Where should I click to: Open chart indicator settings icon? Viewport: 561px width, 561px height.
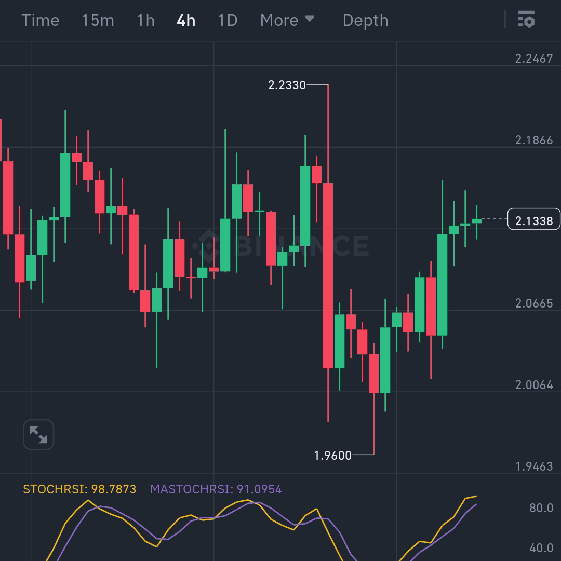[526, 19]
